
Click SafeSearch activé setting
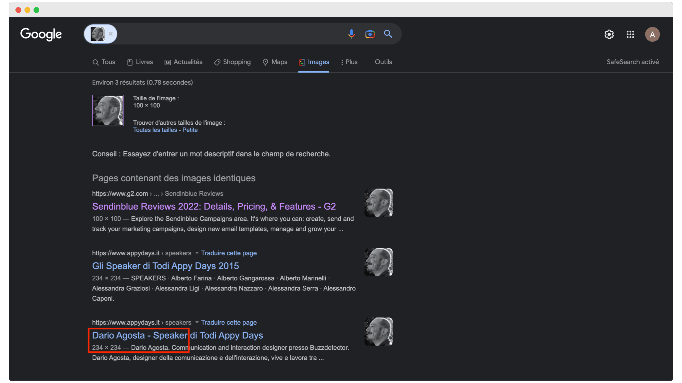(x=632, y=62)
